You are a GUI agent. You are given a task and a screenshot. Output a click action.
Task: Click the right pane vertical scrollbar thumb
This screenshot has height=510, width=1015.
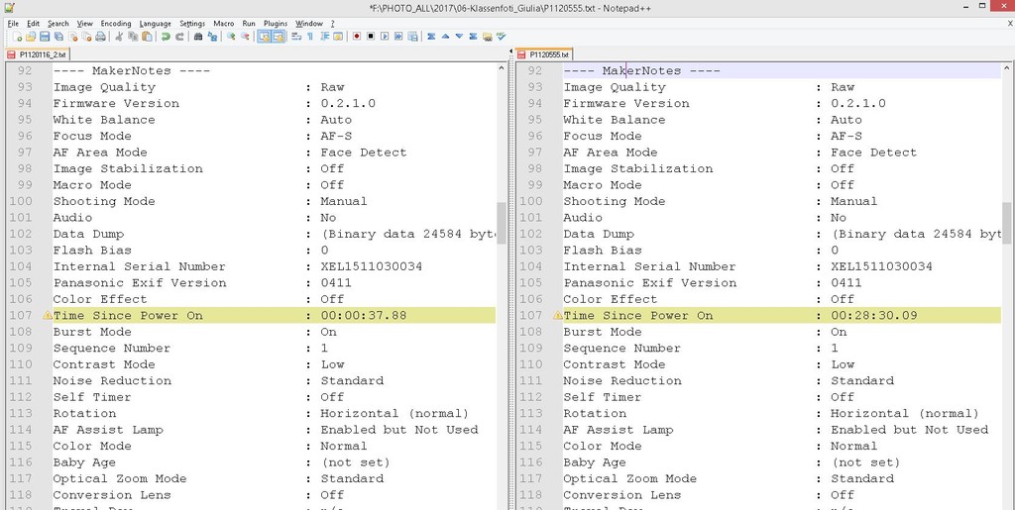click(1007, 223)
